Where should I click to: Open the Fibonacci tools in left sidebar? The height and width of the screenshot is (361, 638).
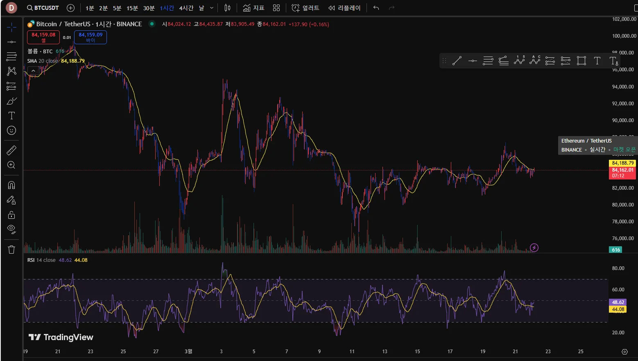pyautogui.click(x=11, y=56)
